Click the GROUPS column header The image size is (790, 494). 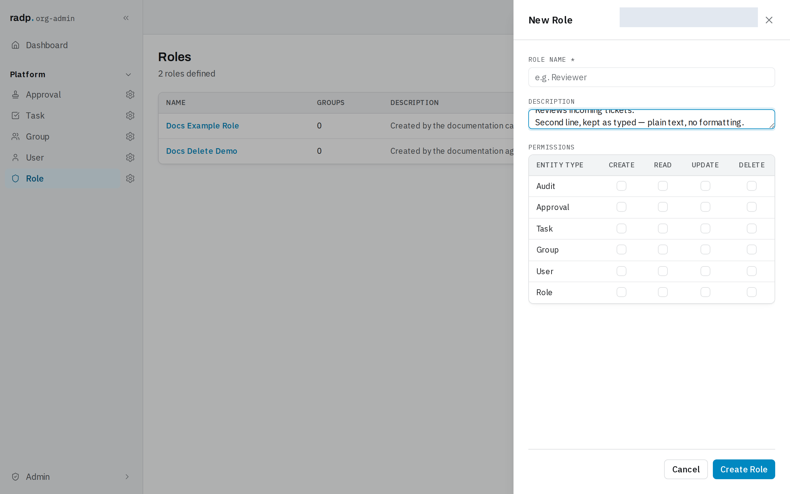click(x=331, y=103)
